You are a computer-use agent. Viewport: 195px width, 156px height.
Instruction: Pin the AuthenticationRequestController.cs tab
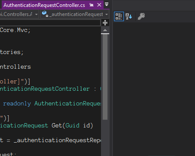[91, 5]
